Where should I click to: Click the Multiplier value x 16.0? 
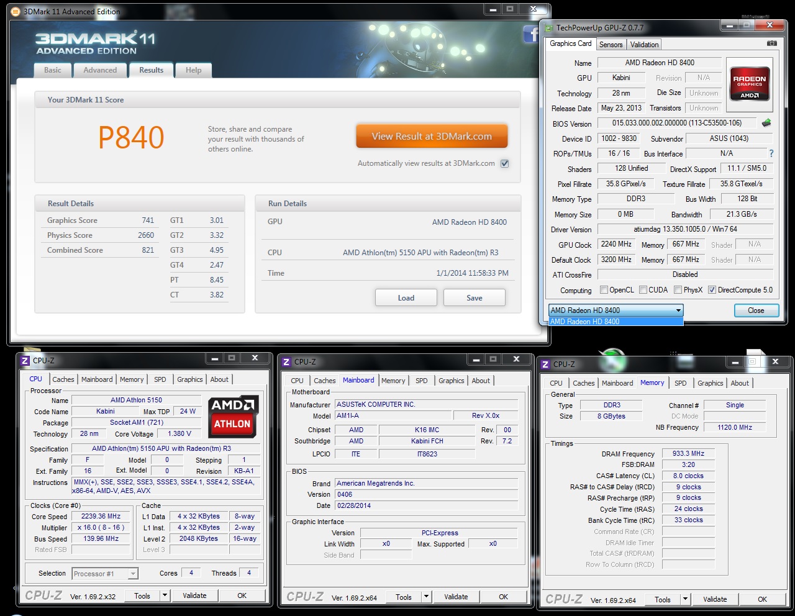pyautogui.click(x=101, y=527)
